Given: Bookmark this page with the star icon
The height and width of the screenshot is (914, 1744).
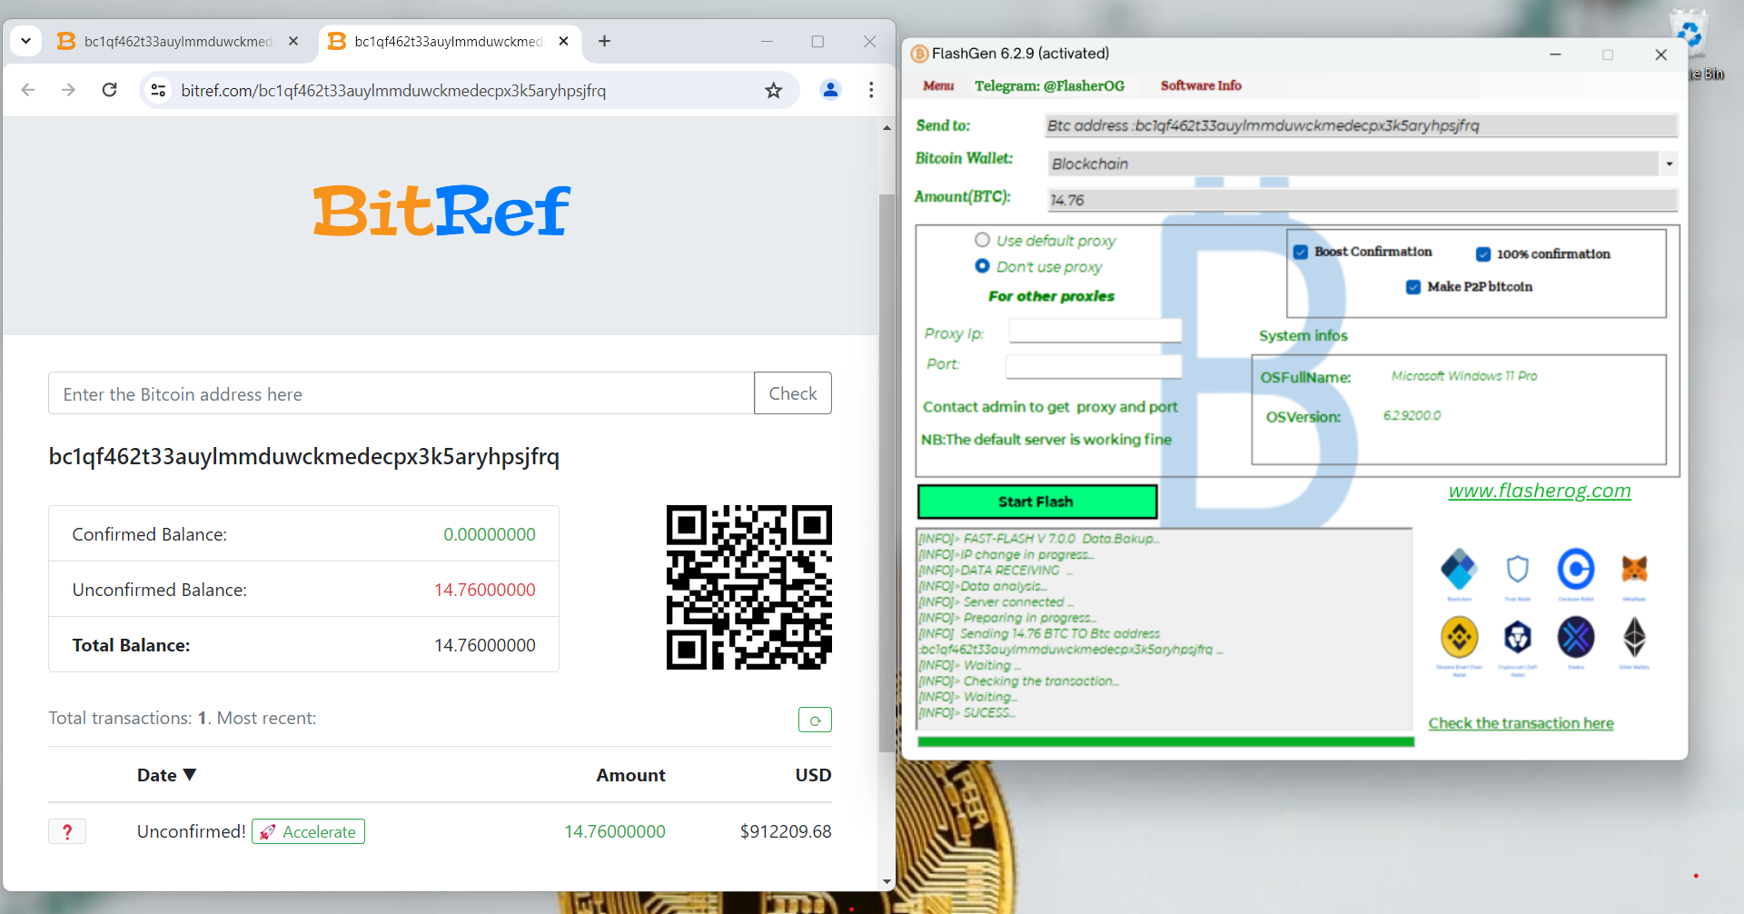Looking at the screenshot, I should (x=773, y=90).
